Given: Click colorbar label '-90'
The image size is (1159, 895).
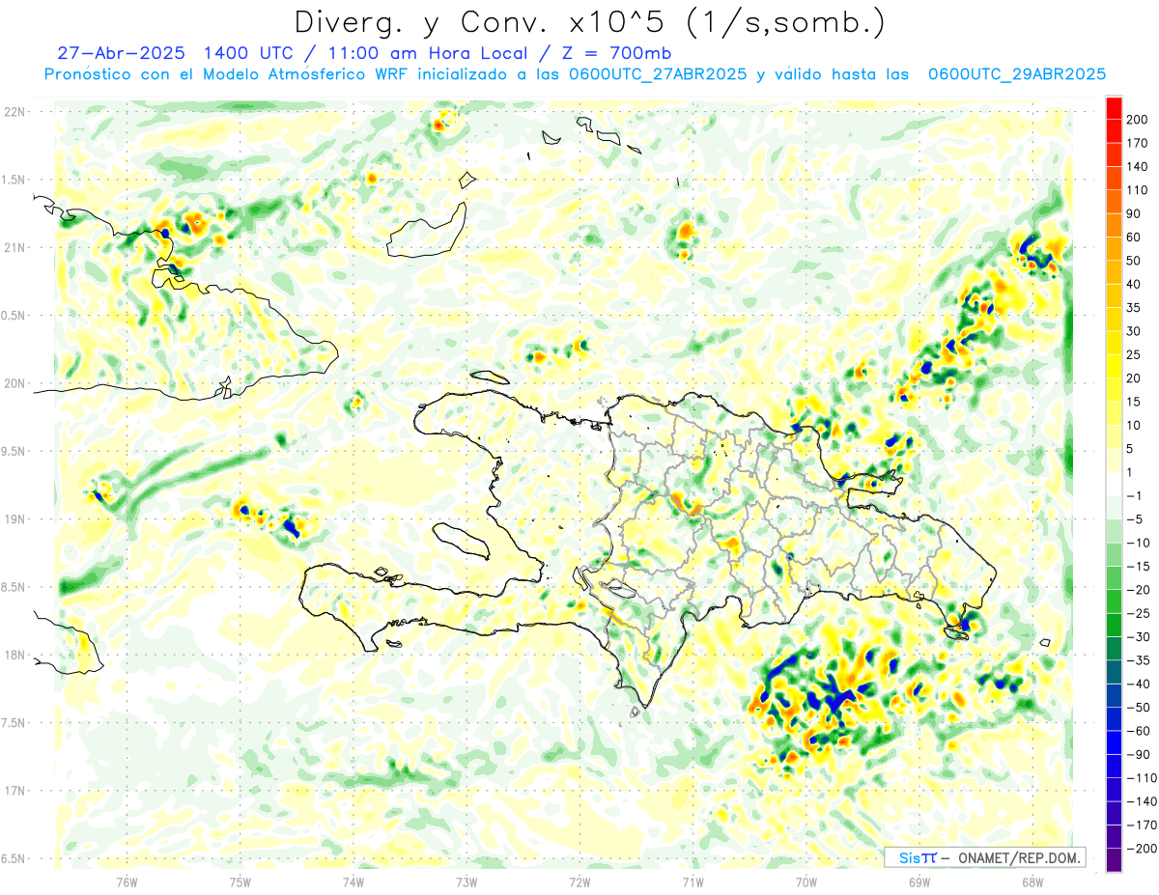Looking at the screenshot, I should (1139, 754).
